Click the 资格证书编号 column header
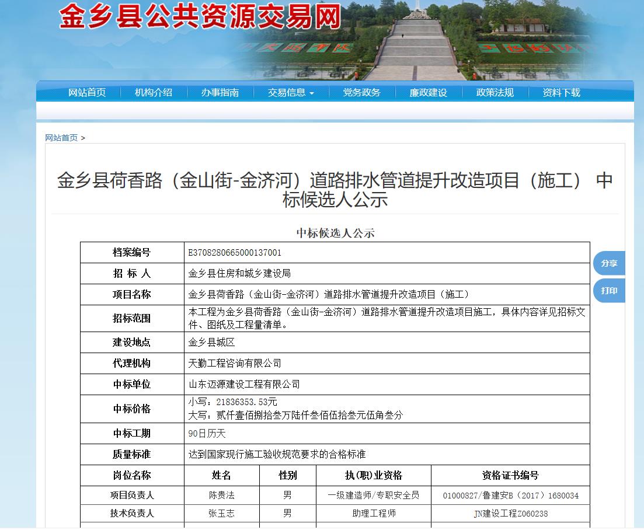The width and height of the screenshot is (644, 530). click(510, 475)
